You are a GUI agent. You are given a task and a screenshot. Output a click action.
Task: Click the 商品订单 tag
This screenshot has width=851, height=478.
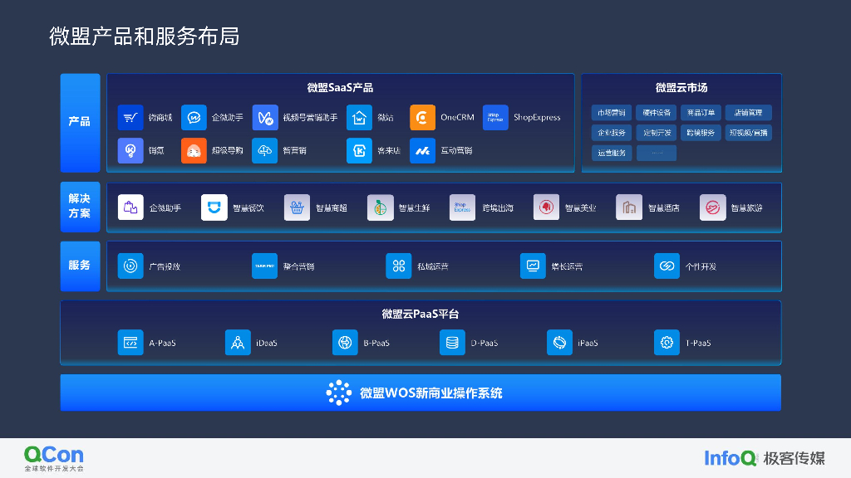701,113
